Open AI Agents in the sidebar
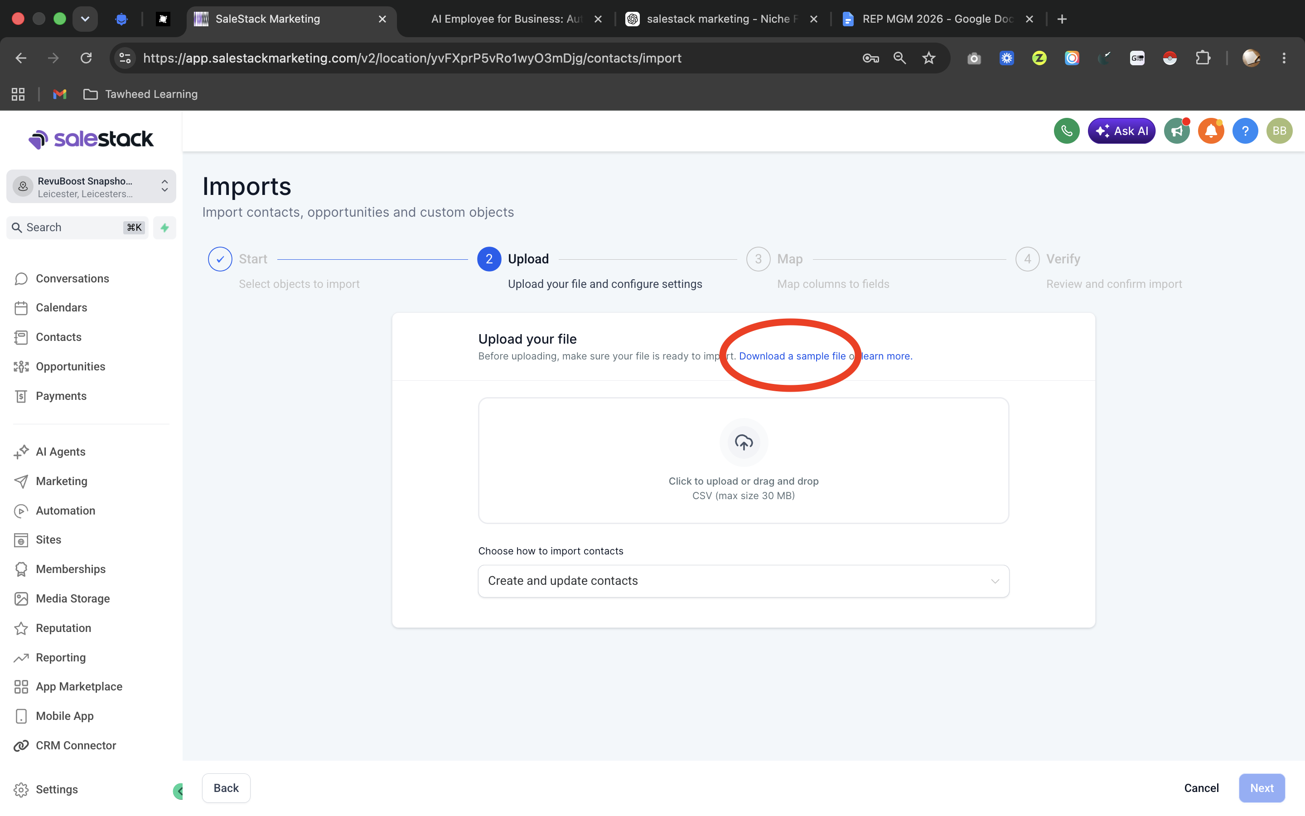This screenshot has width=1305, height=816. point(60,452)
